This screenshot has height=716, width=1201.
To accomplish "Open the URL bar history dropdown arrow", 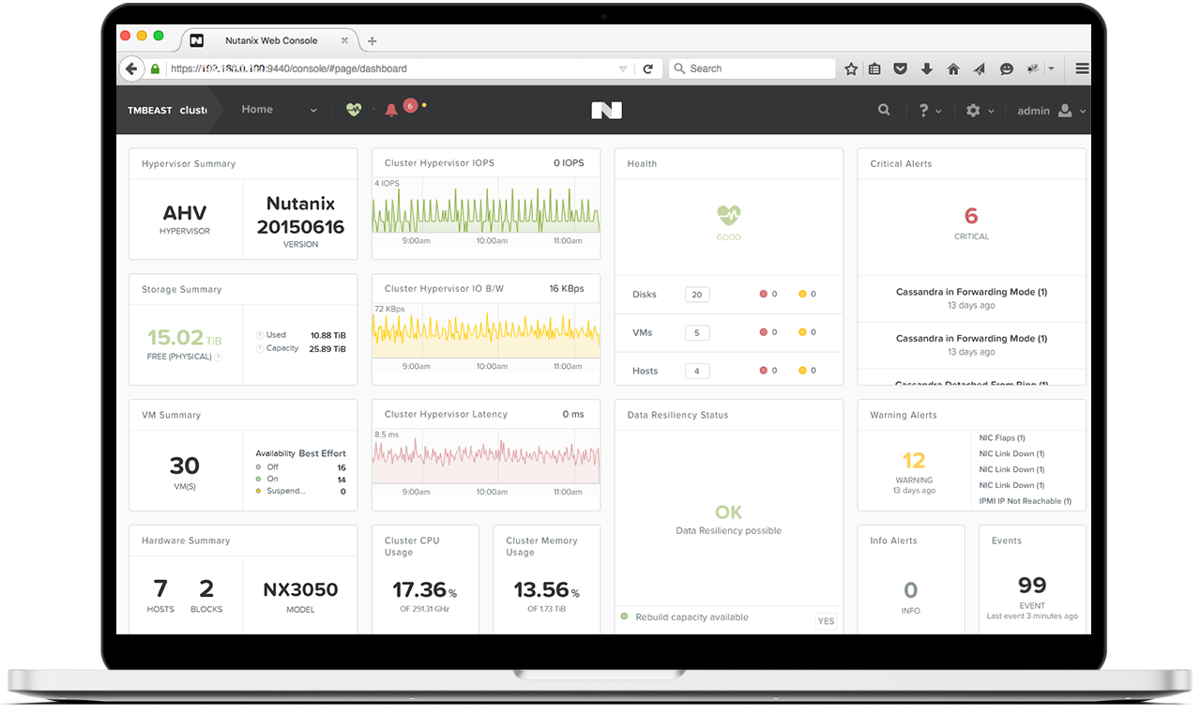I will tap(621, 69).
